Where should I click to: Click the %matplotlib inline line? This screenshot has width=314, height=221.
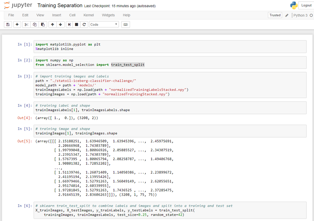click(x=54, y=49)
